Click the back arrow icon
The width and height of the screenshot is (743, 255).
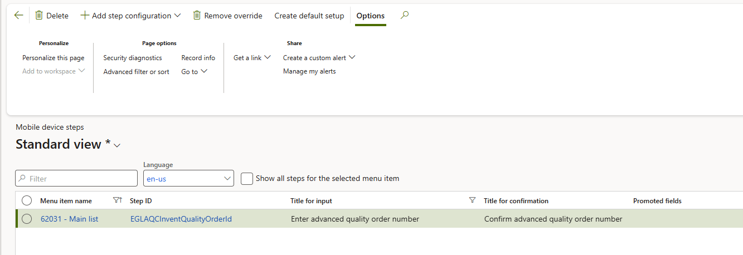coord(18,16)
